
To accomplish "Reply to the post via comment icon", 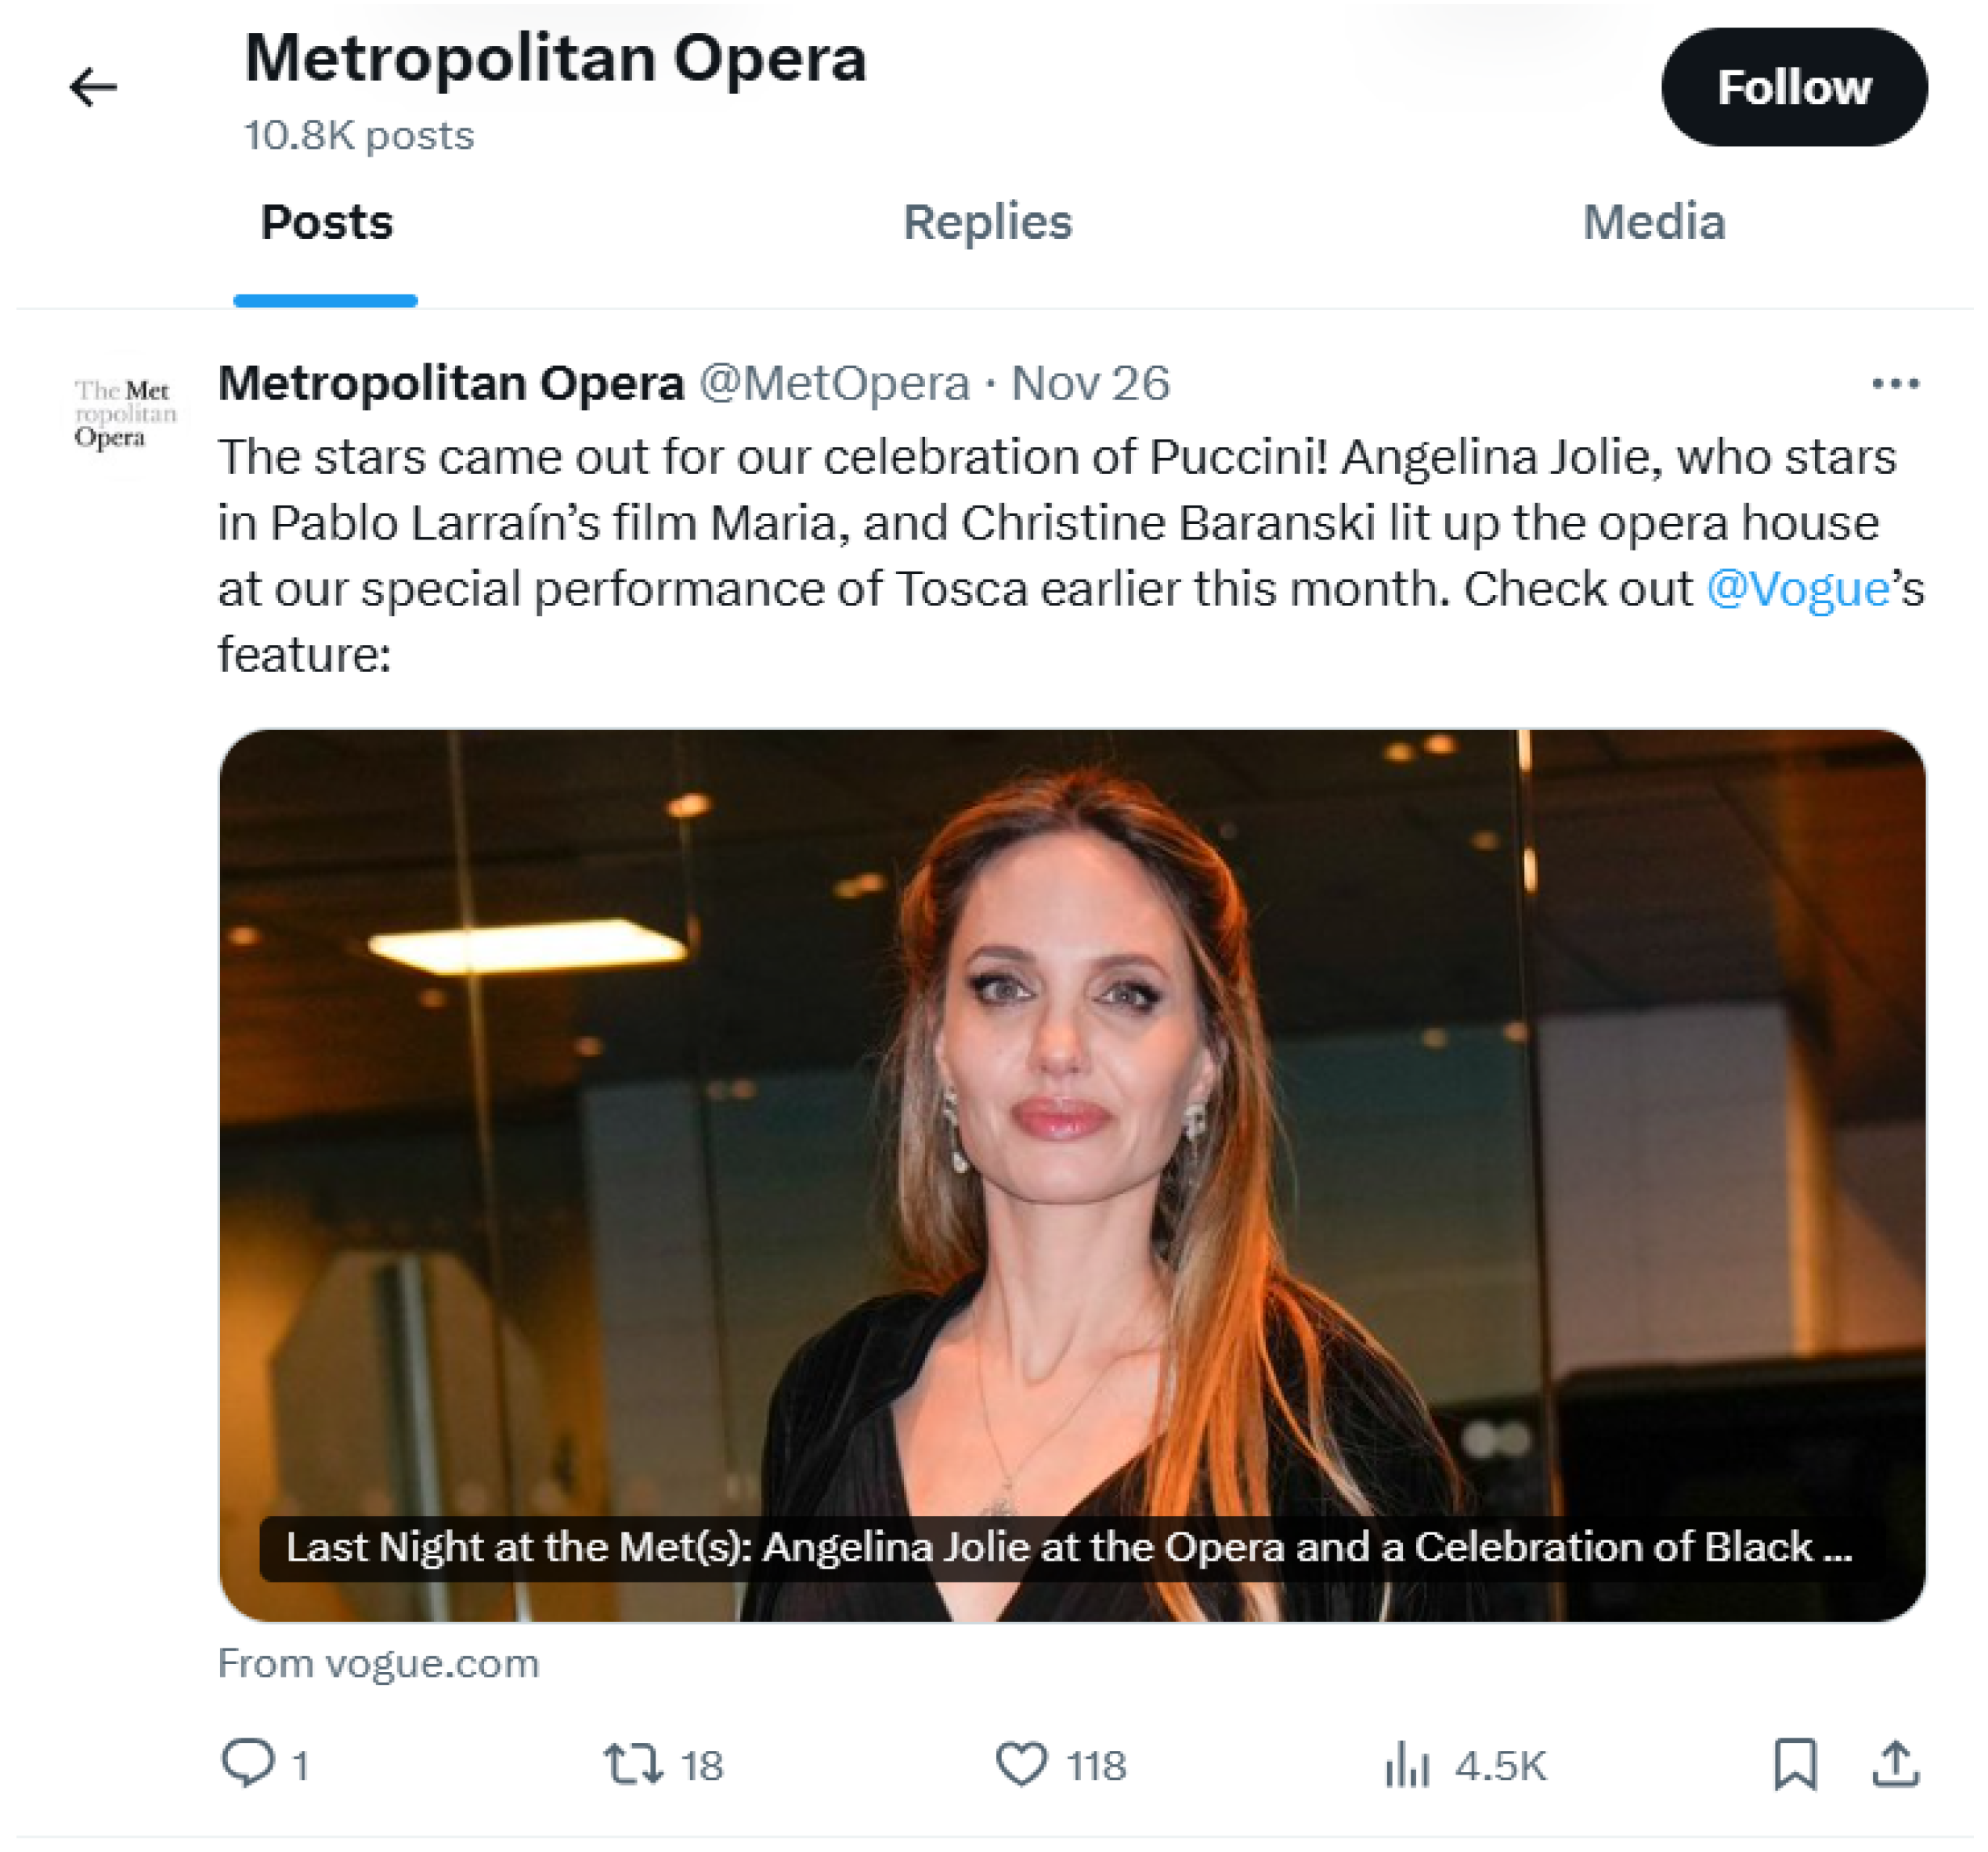I will click(247, 1763).
